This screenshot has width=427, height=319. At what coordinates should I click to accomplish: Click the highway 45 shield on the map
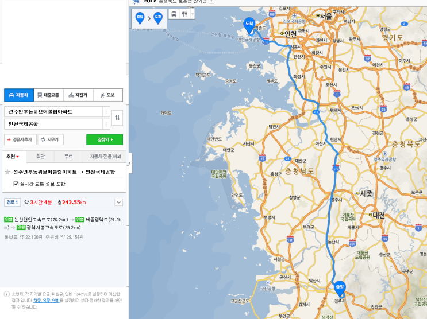pyautogui.click(x=407, y=87)
